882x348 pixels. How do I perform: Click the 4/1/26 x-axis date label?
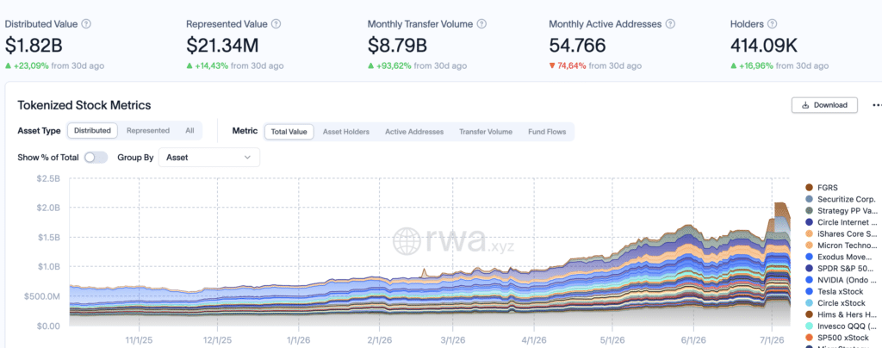pyautogui.click(x=533, y=340)
